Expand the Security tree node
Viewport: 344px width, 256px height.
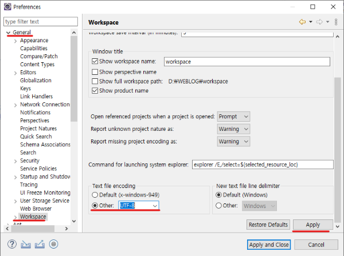click(x=15, y=161)
